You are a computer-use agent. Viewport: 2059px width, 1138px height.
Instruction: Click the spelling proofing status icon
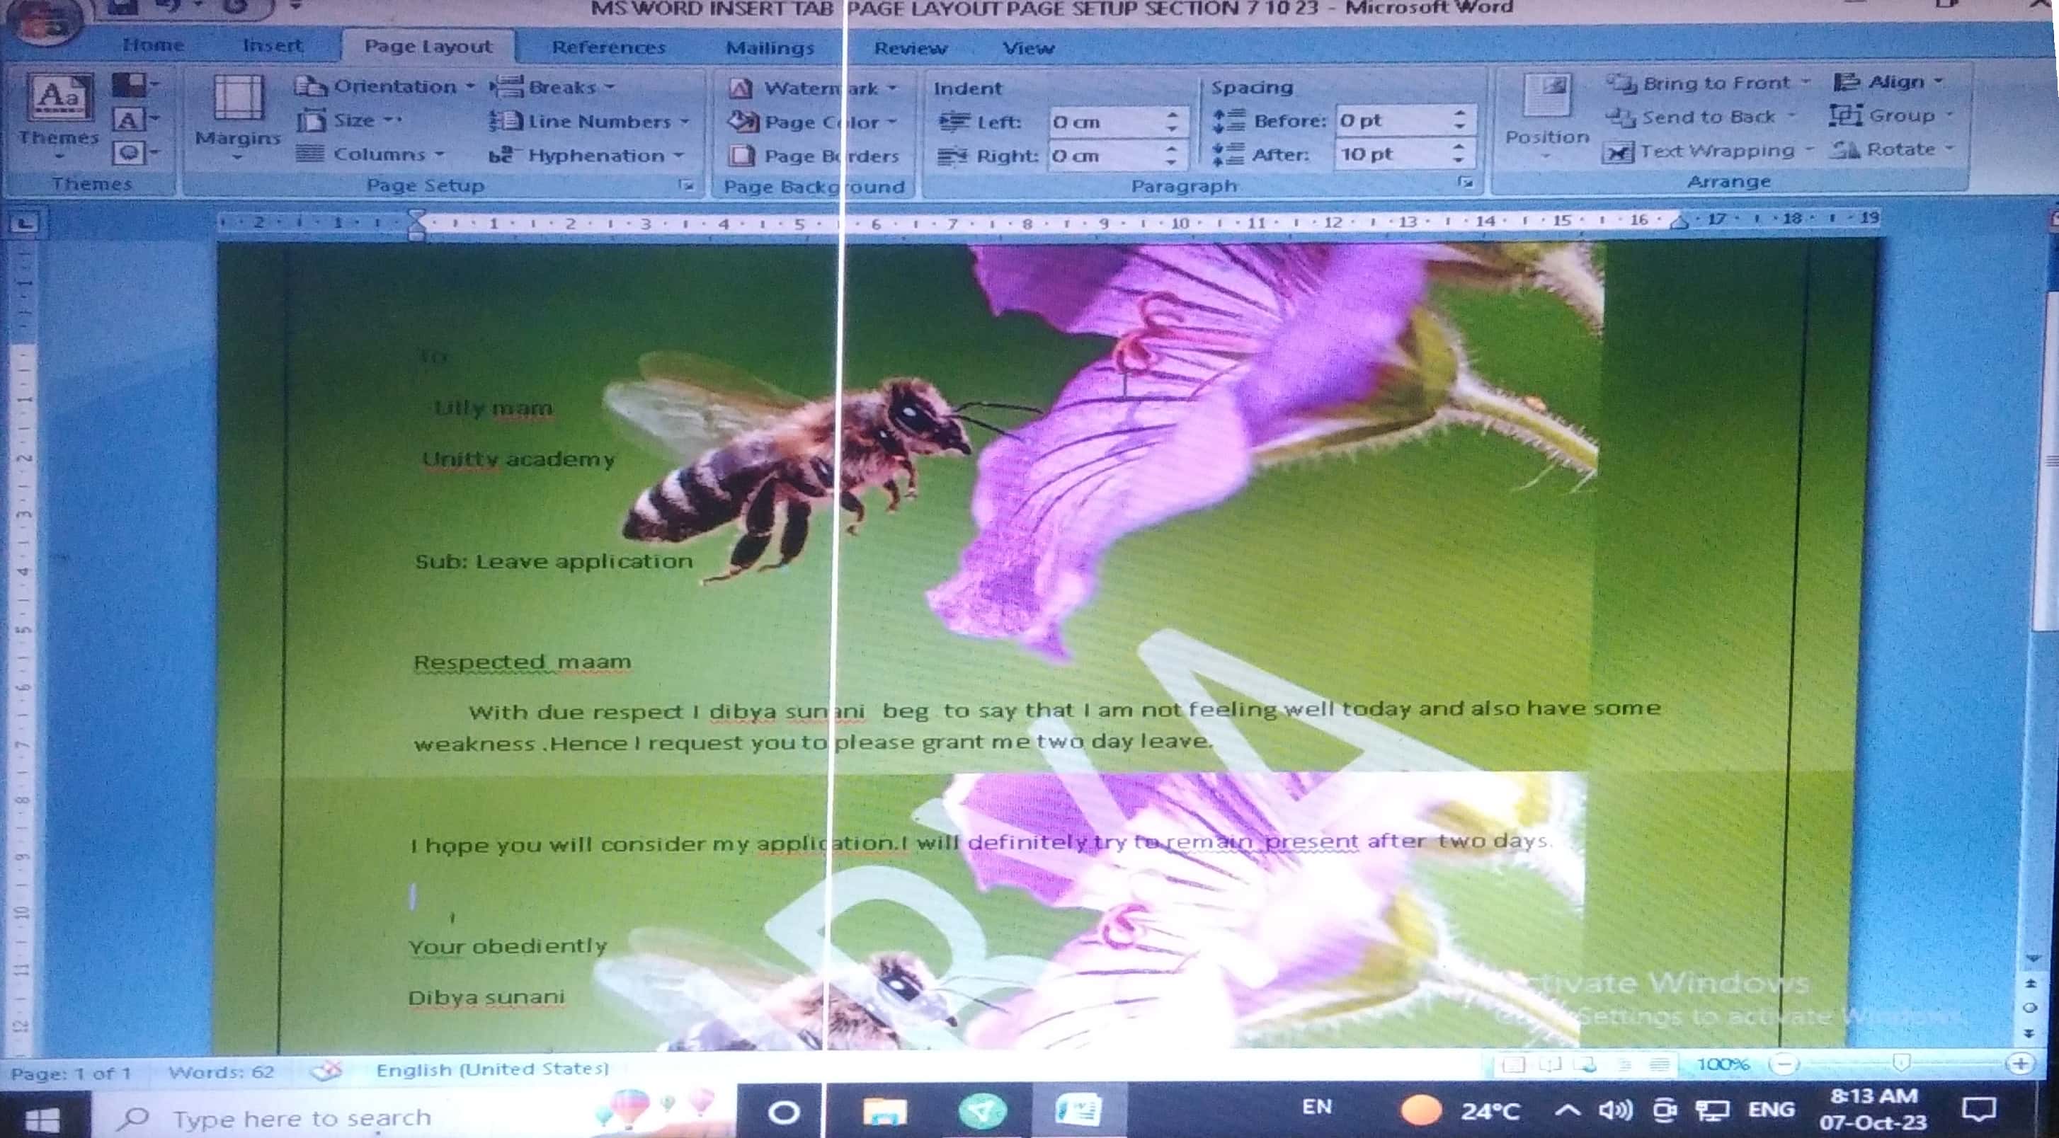click(326, 1070)
